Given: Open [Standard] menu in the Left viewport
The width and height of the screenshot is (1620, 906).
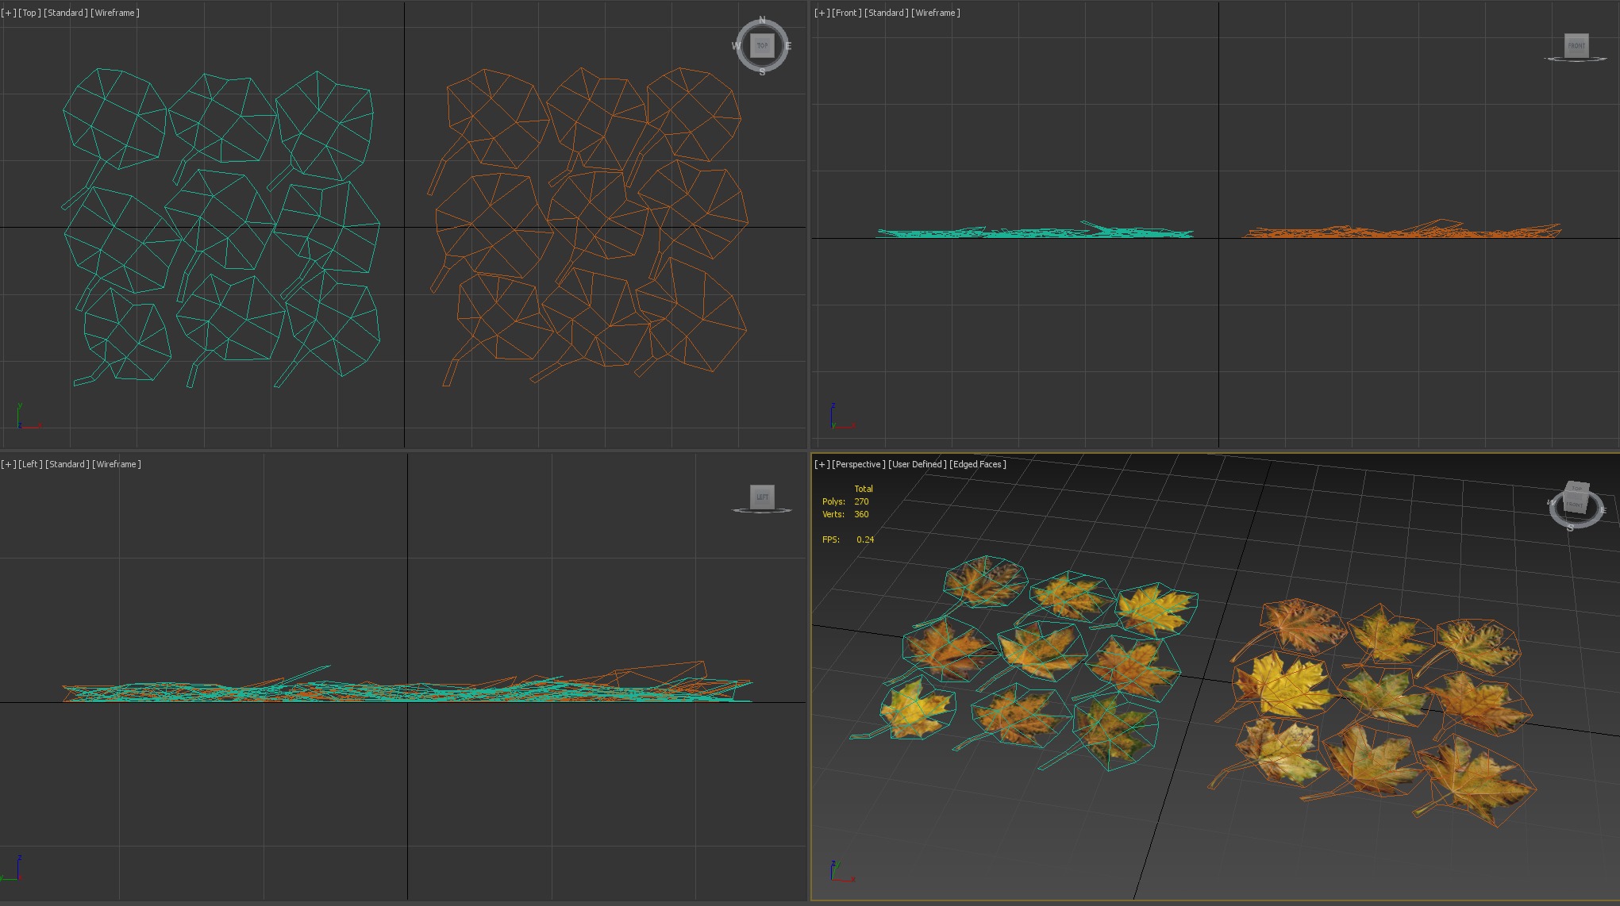Looking at the screenshot, I should pos(67,464).
